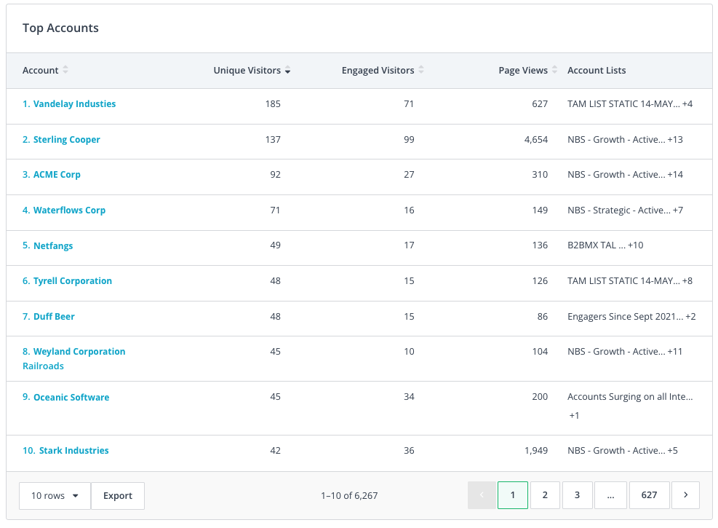718x528 pixels.
Task: Click Vandelay's TAM LIST STATIC list entry
Action: point(630,104)
